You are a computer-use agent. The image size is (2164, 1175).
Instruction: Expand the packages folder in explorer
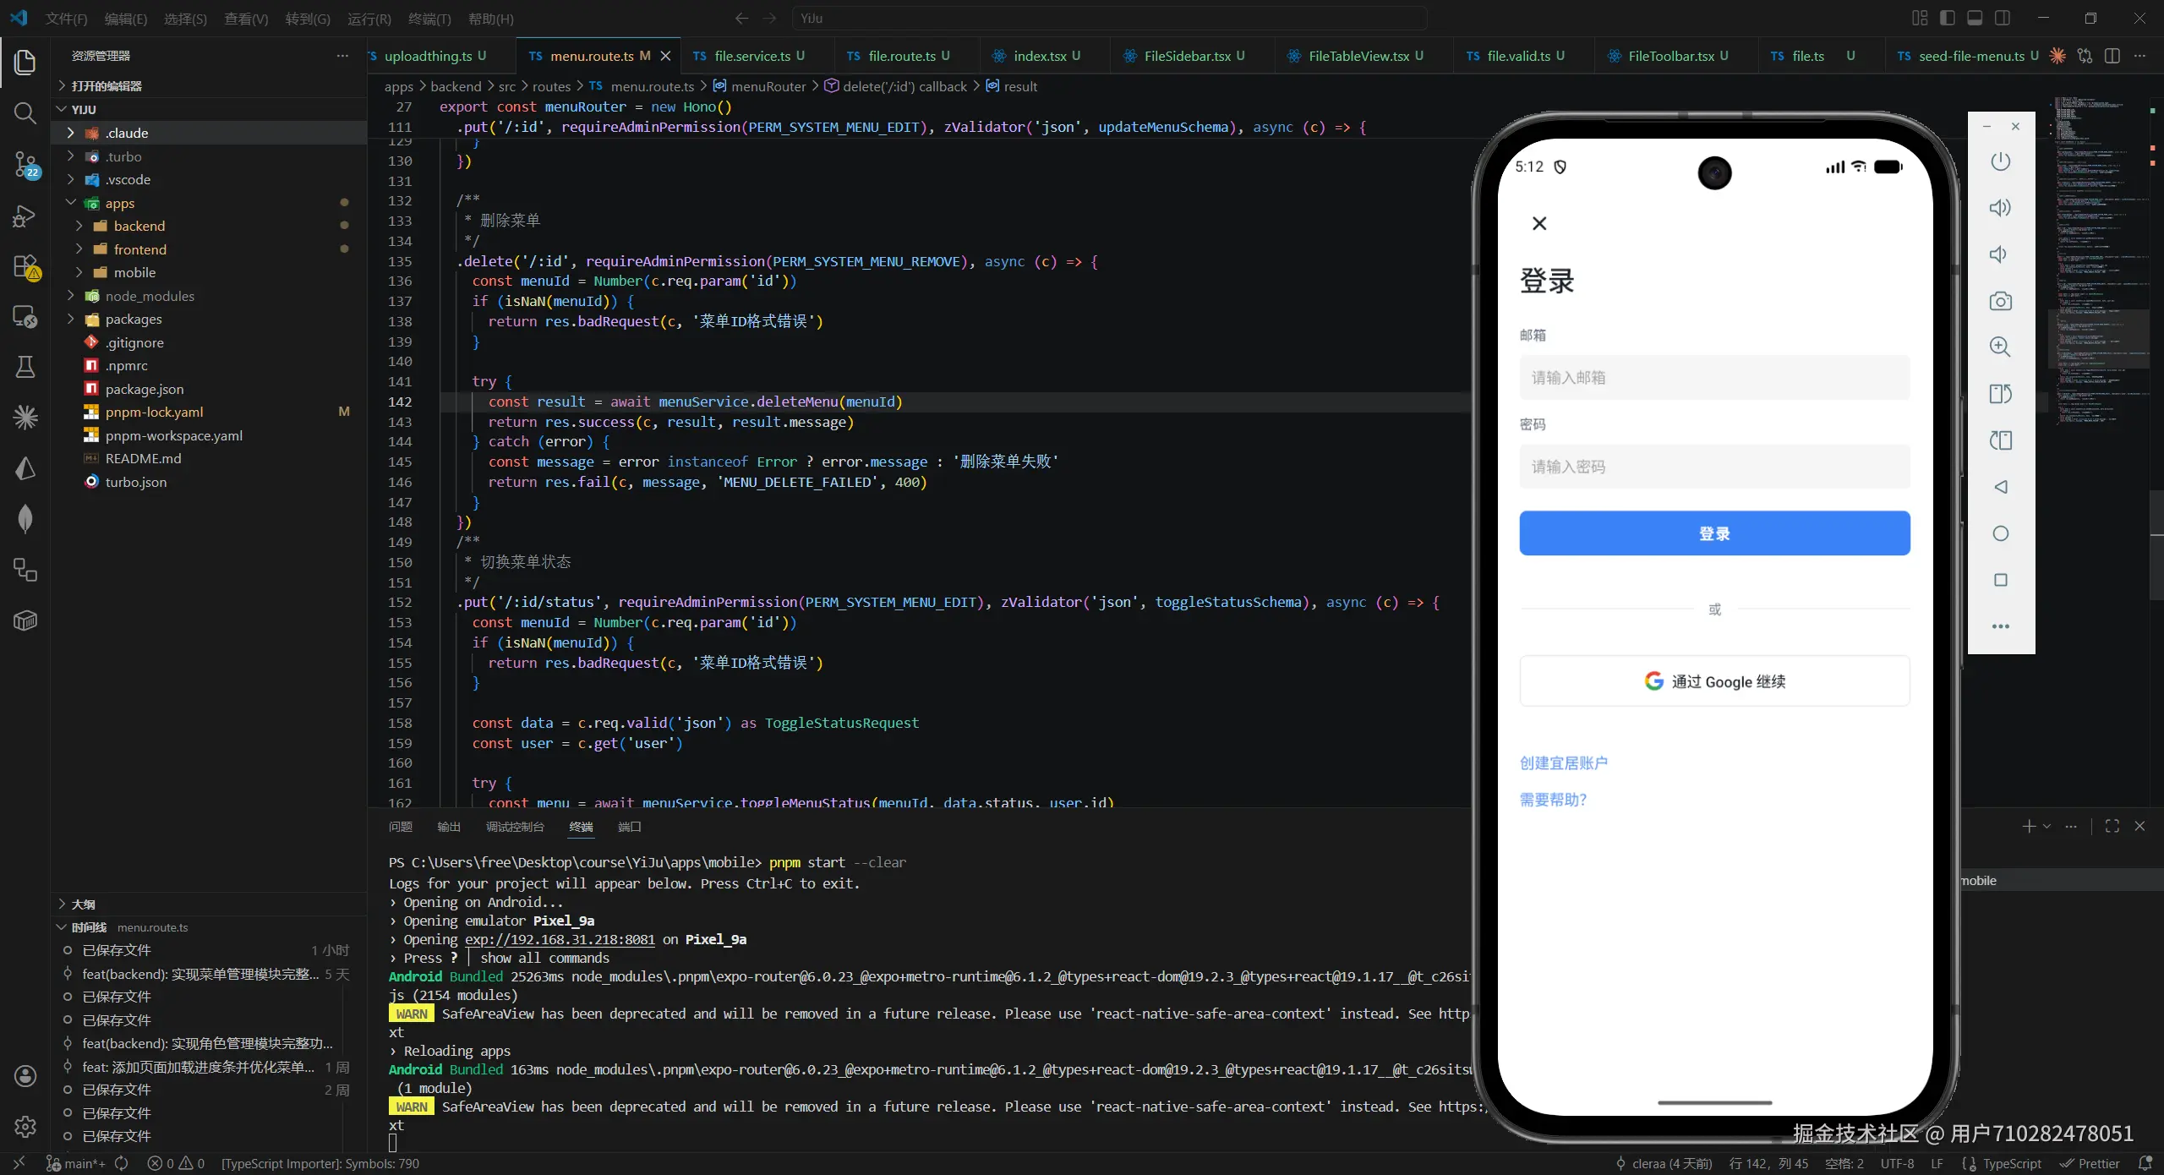pos(134,319)
